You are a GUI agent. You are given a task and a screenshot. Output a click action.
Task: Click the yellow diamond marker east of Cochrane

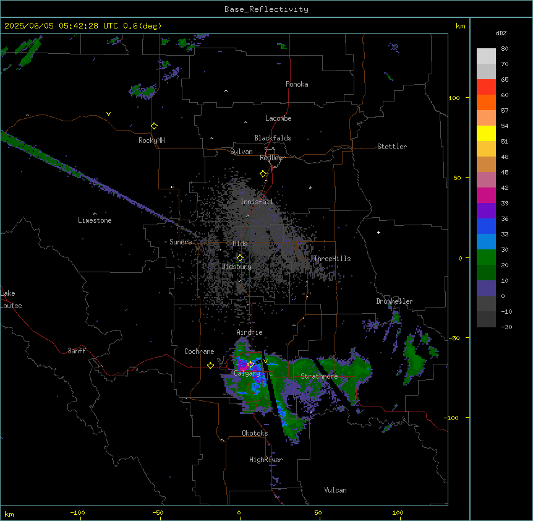tap(210, 365)
